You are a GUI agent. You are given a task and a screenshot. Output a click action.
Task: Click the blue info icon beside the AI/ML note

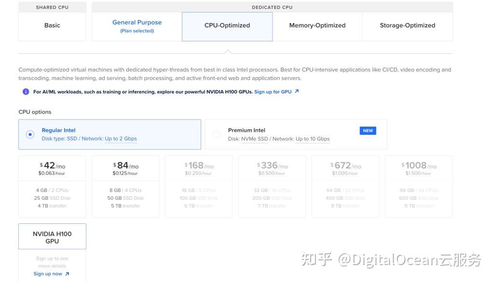(x=26, y=91)
